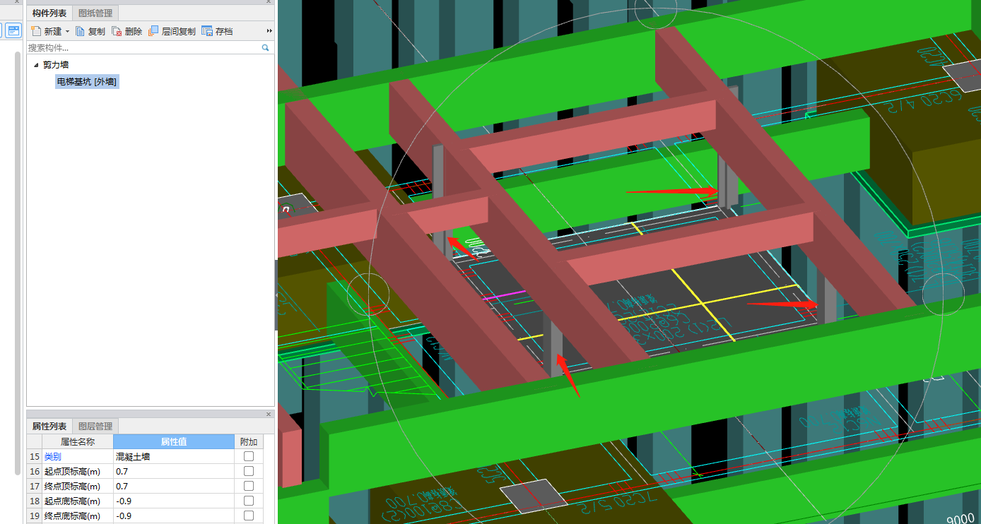
Task: Click the 起点顶标高(m) property name
Action: coord(72,472)
